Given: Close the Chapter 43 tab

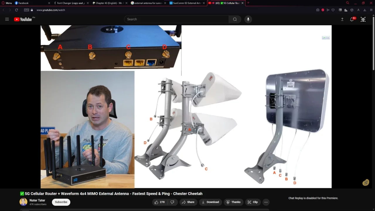Looking at the screenshot, I should [126, 3].
